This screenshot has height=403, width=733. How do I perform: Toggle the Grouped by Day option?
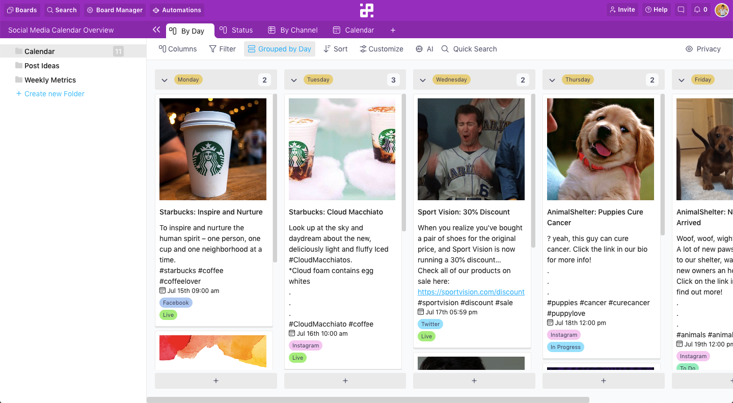280,49
